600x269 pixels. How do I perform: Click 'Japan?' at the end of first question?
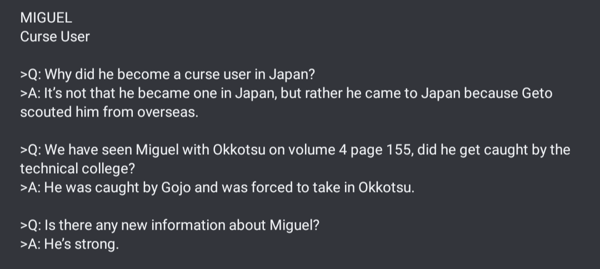(x=292, y=74)
